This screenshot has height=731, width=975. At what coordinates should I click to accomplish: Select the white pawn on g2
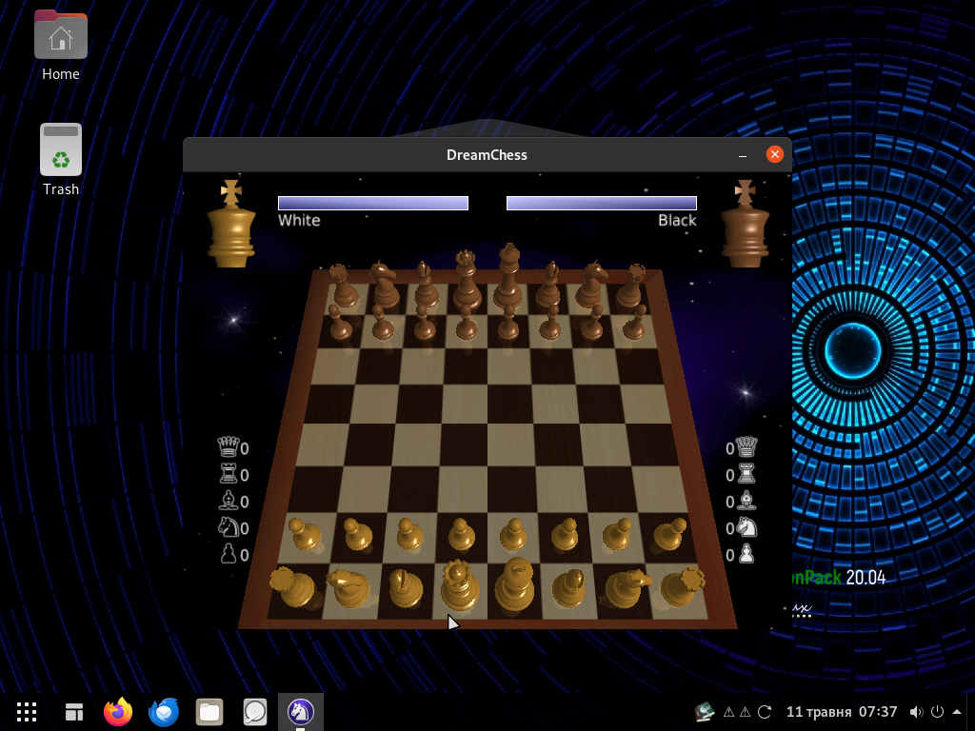[x=616, y=535]
